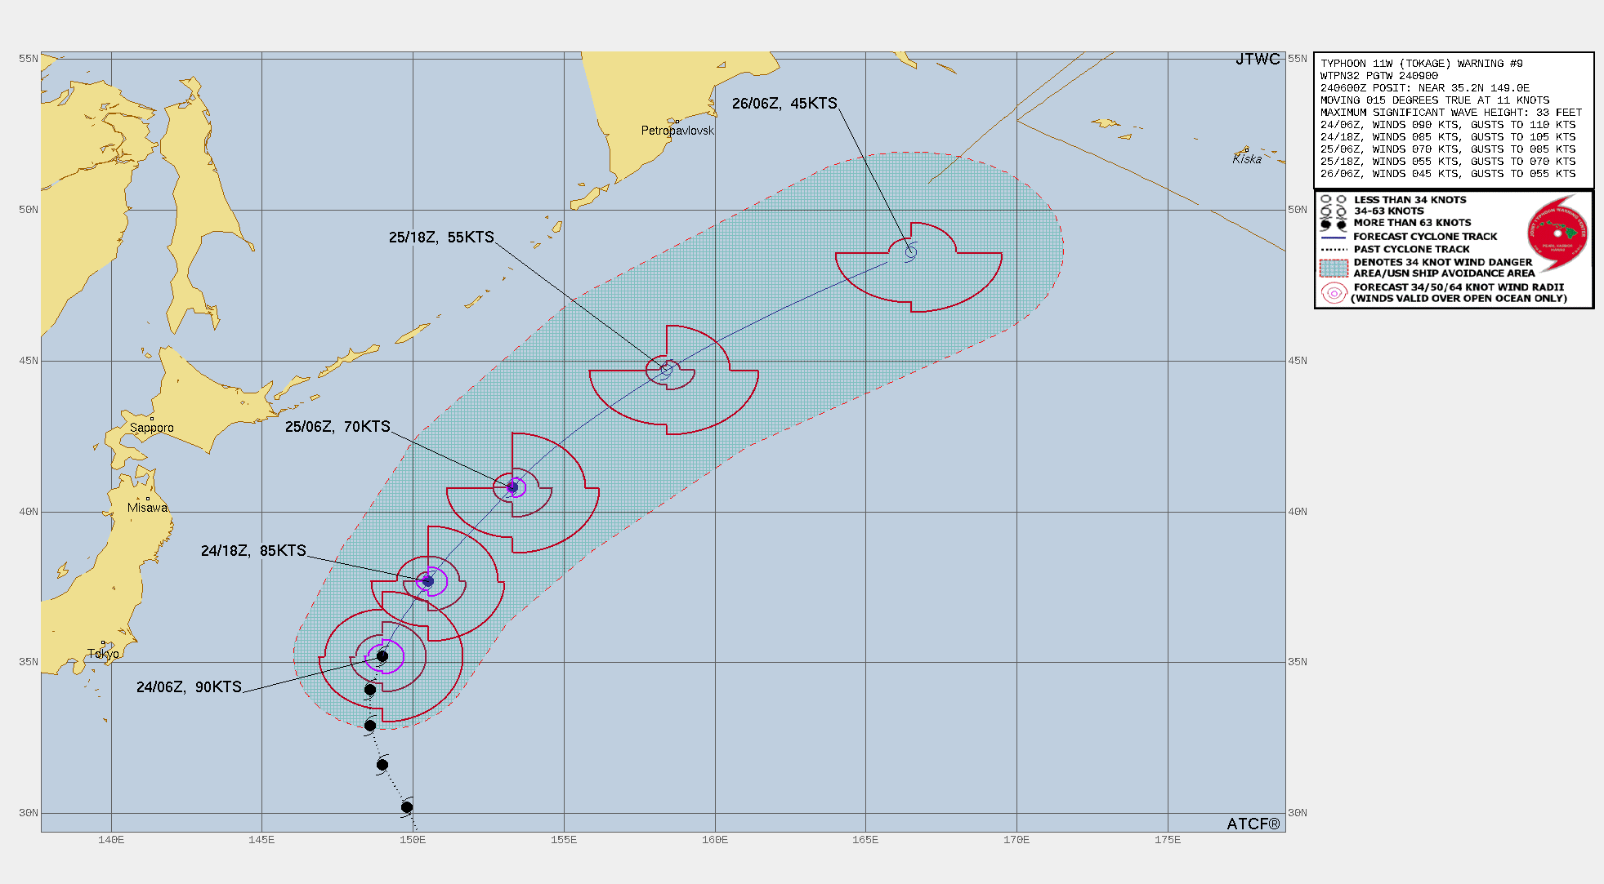Click the Misawa city label
The image size is (1604, 884).
pyautogui.click(x=147, y=508)
